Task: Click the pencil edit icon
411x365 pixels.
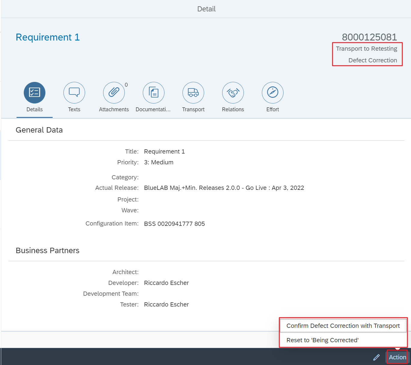Action: coord(376,357)
